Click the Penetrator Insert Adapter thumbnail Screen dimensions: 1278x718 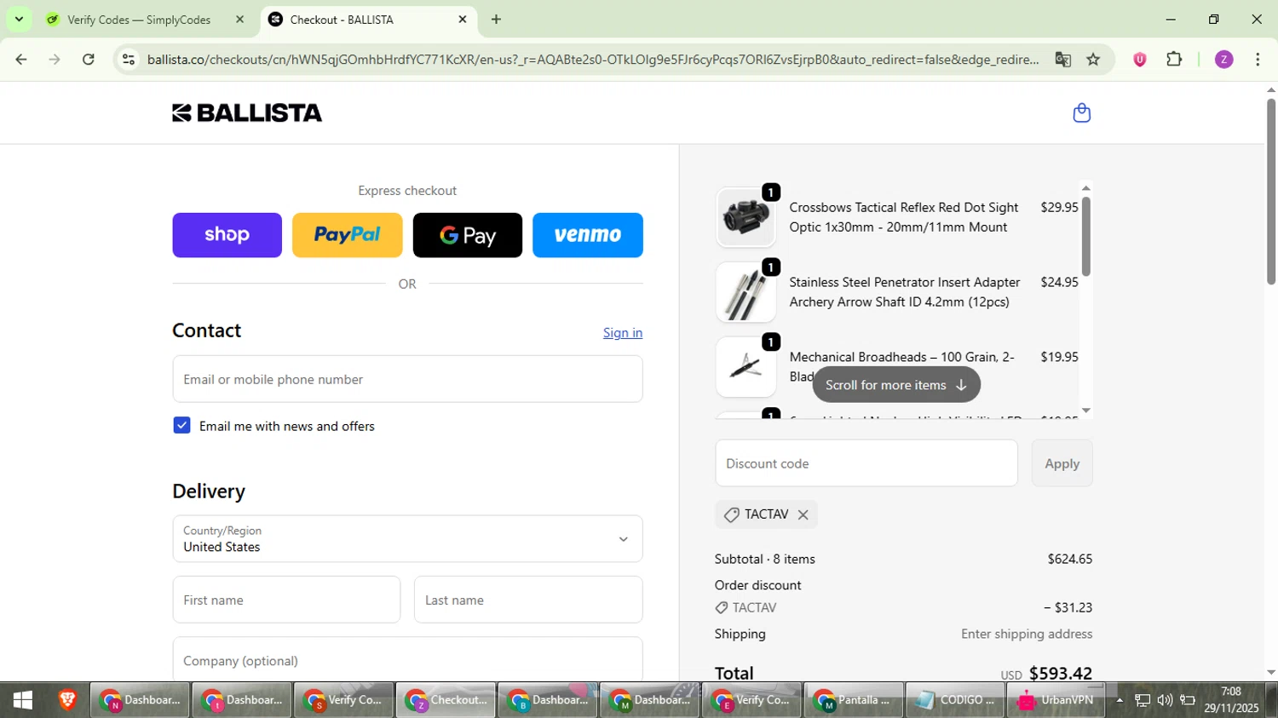pyautogui.click(x=745, y=292)
